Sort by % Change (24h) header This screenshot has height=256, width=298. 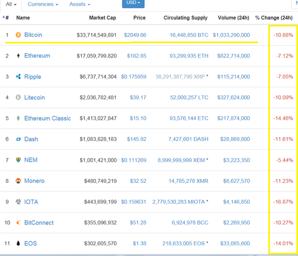[274, 18]
